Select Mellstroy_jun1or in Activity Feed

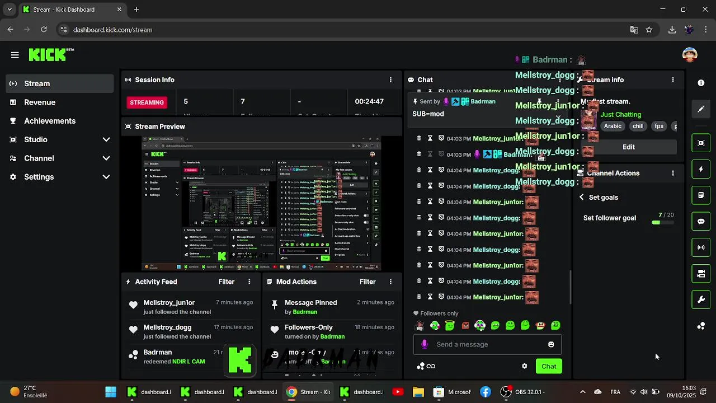169,303
